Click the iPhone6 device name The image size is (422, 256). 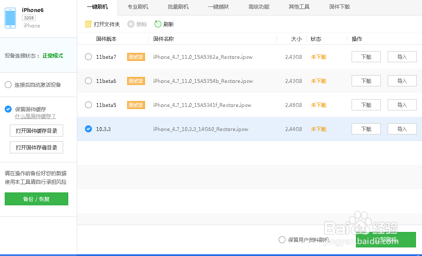coord(33,10)
